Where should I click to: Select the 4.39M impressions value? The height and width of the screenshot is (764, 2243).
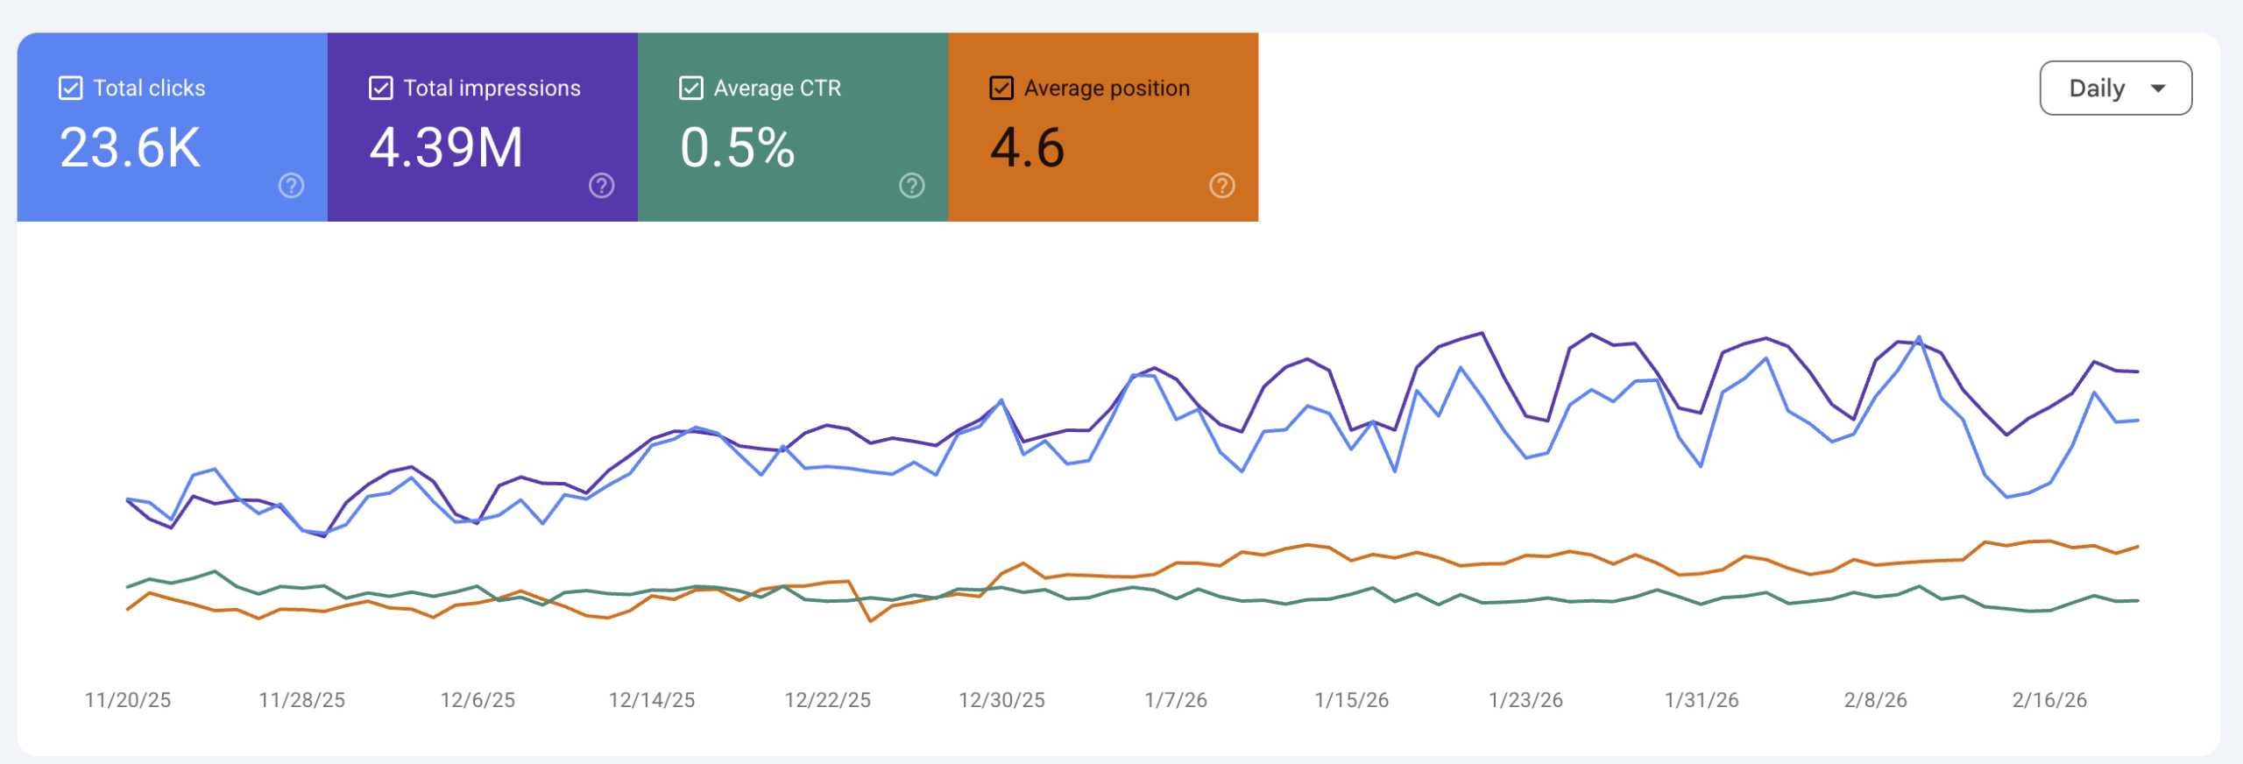pos(446,147)
